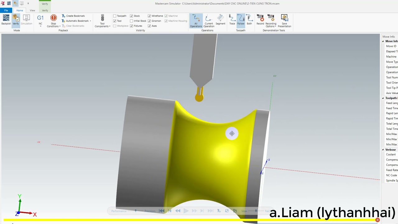The height and width of the screenshot is (224, 398).
Task: Select Both toolpath mode
Action: tap(249, 20)
